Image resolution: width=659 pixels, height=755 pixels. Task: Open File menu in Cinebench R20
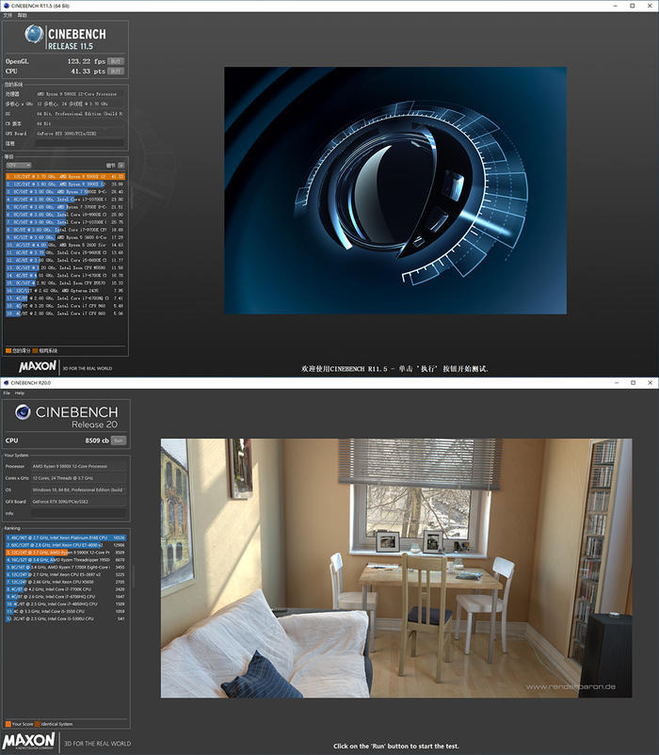[7, 393]
